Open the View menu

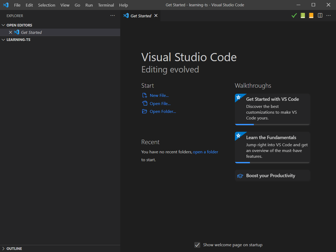65,5
